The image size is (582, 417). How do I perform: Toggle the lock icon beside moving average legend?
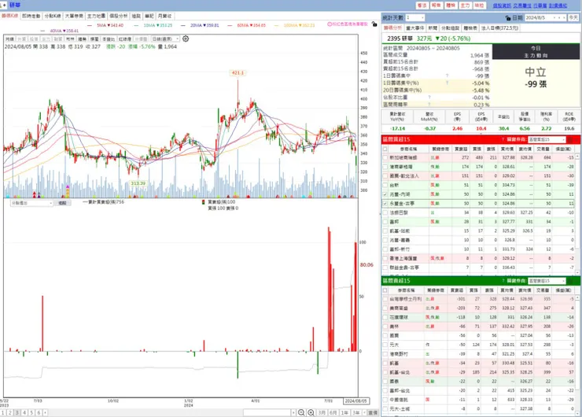374,24
